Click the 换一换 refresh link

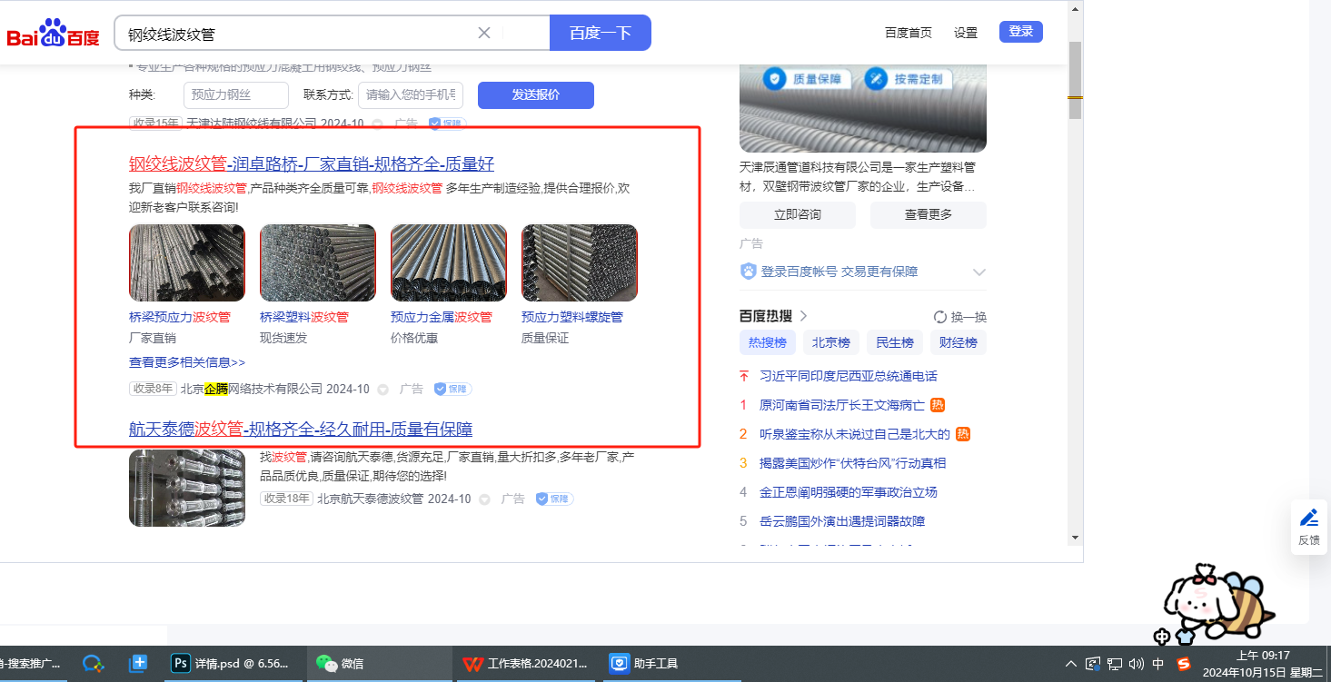coord(968,317)
